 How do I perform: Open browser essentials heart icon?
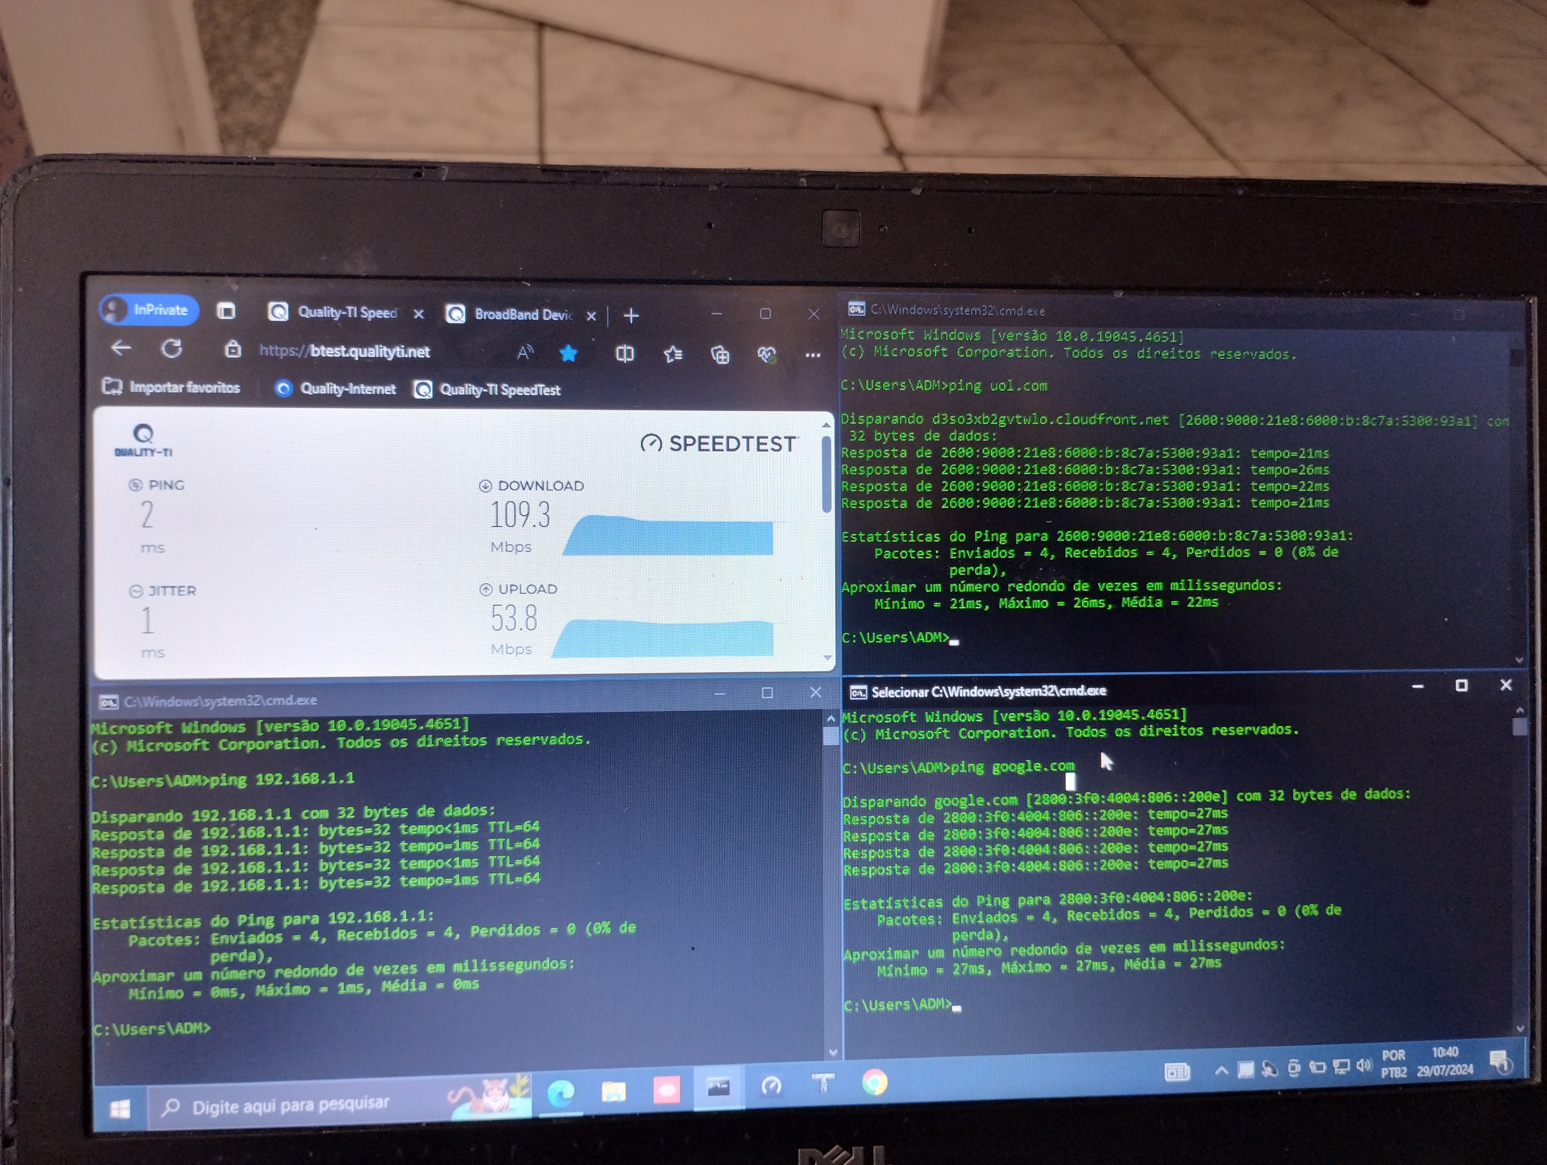point(767,355)
